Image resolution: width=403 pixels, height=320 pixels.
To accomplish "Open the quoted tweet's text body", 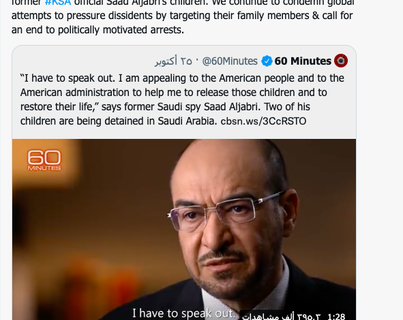I will tap(182, 99).
